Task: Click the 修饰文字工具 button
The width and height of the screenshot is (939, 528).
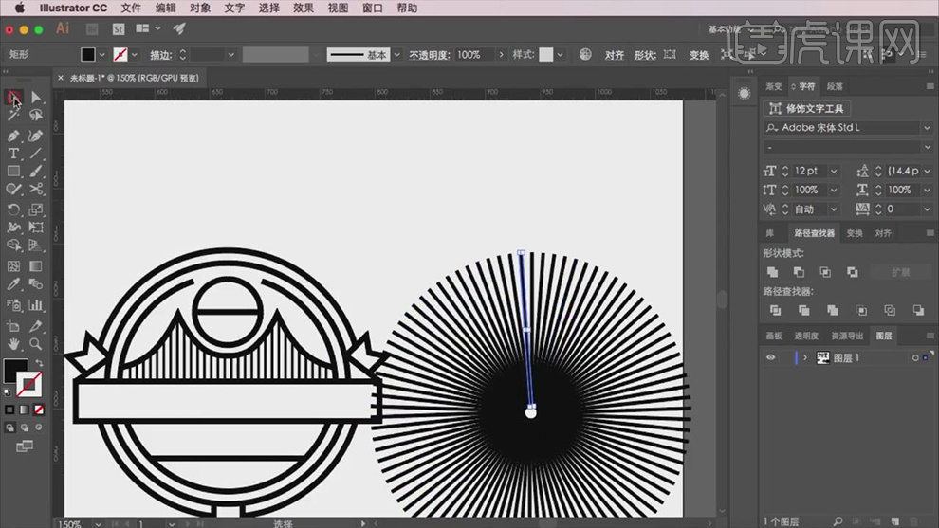Action: pos(808,109)
